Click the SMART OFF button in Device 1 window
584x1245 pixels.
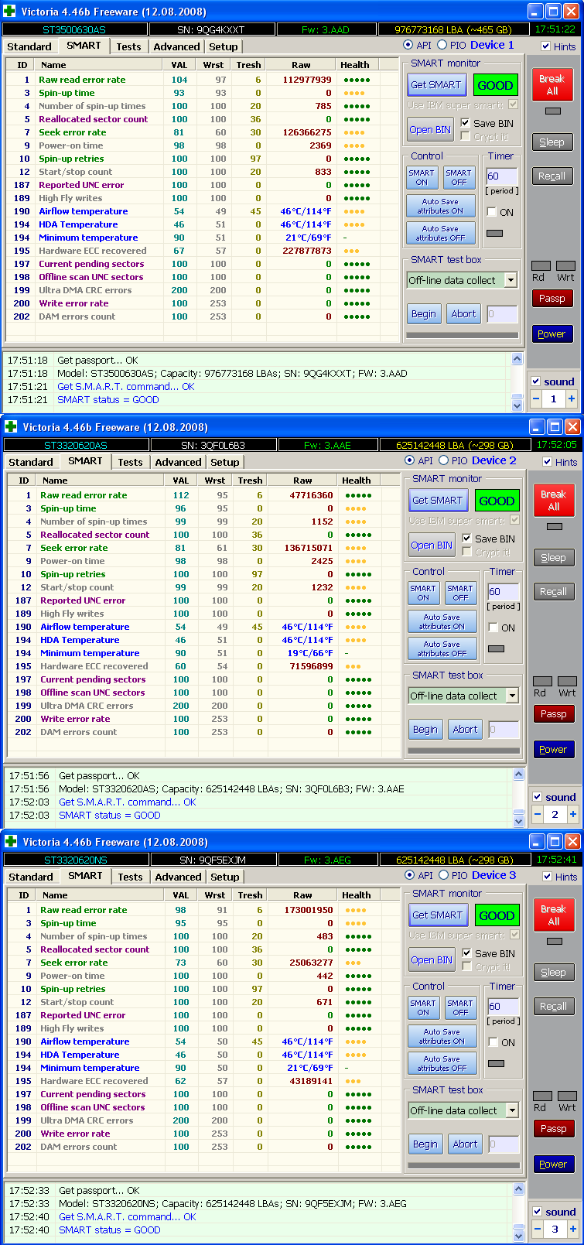(x=459, y=178)
